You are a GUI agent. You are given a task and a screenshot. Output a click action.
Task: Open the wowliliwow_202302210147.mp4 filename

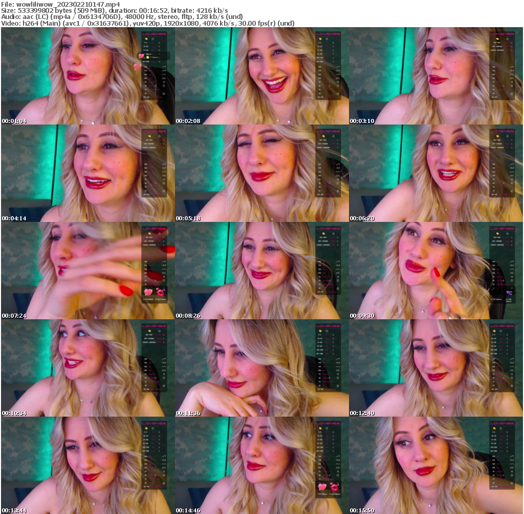tap(61, 3)
